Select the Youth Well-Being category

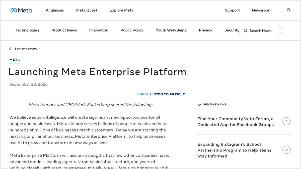click(171, 30)
